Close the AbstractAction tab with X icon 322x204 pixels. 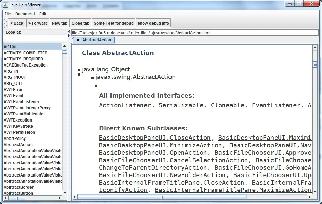(78, 40)
